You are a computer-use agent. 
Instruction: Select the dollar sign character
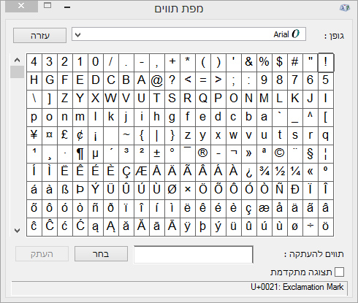pos(280,63)
